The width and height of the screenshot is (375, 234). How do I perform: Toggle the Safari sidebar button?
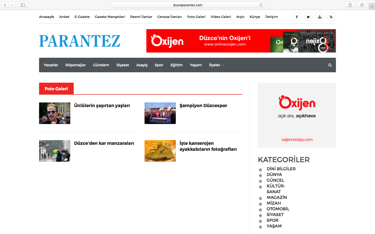point(23,5)
